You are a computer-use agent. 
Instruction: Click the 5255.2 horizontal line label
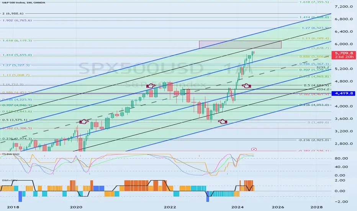[323, 67]
